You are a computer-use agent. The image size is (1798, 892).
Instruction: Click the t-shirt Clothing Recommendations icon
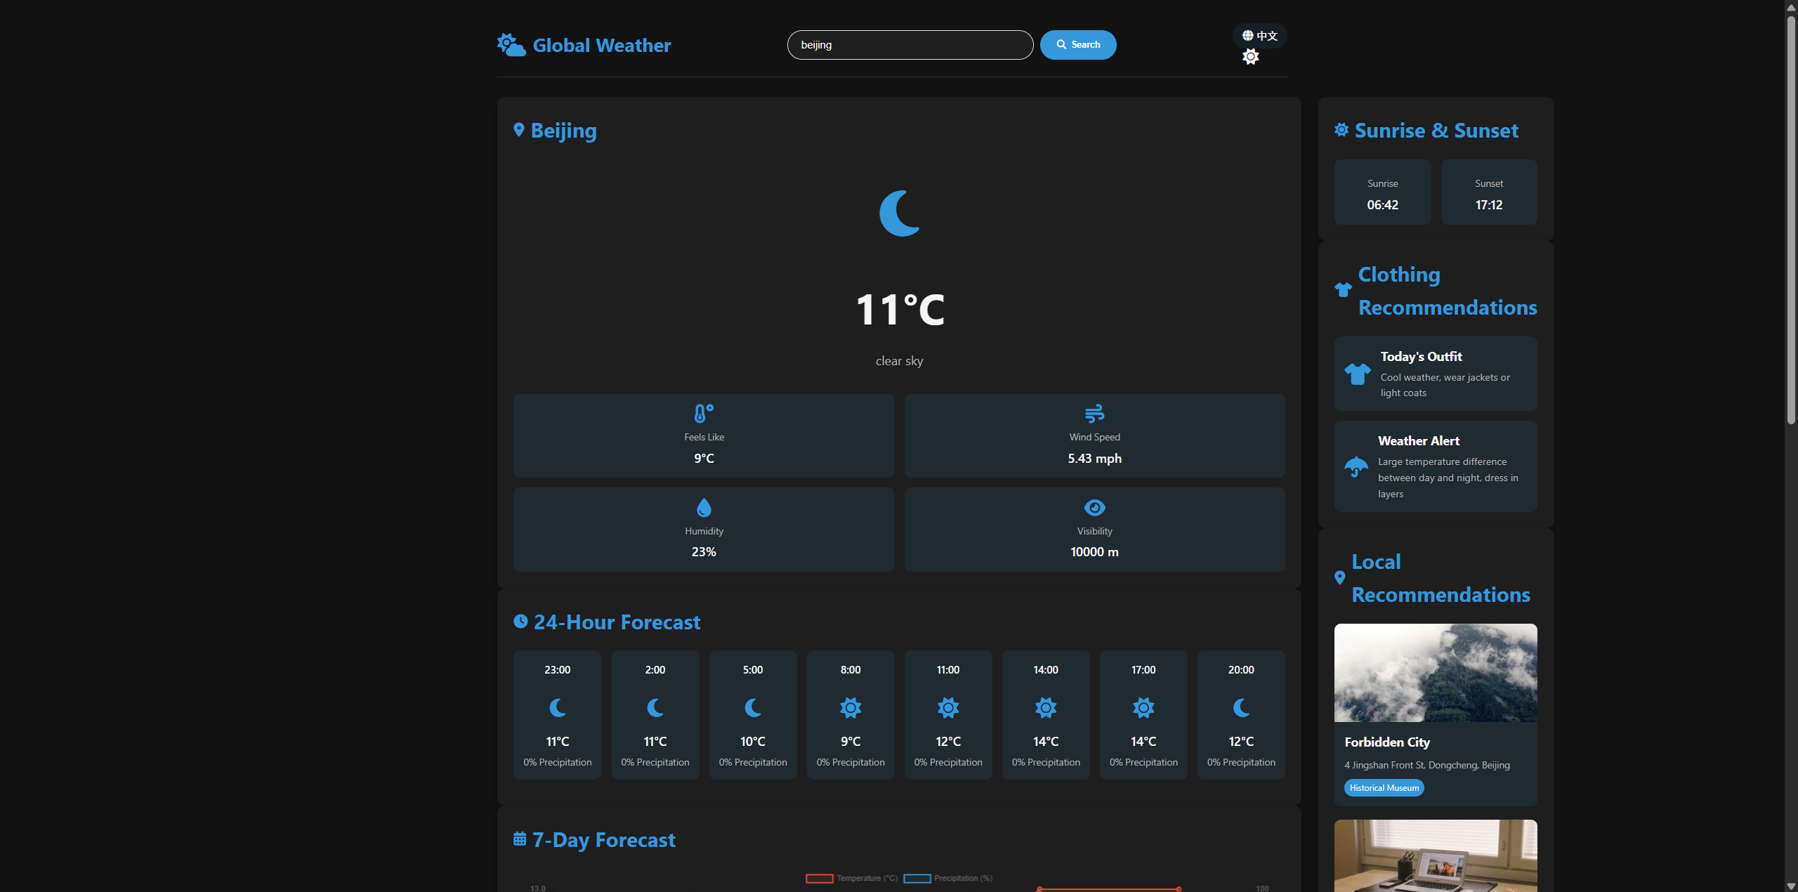click(1343, 289)
